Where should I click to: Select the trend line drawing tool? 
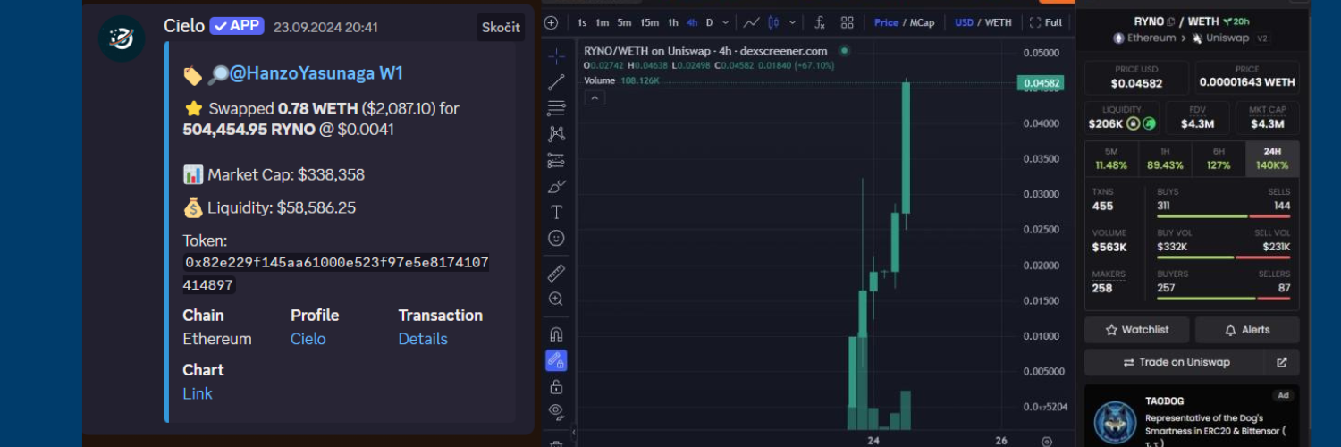[556, 82]
